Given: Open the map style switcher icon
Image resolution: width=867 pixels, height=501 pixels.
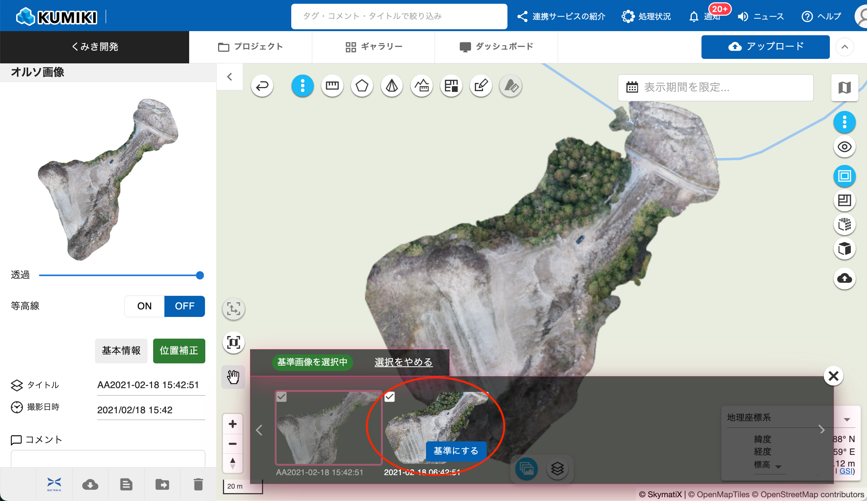Looking at the screenshot, I should coord(844,88).
